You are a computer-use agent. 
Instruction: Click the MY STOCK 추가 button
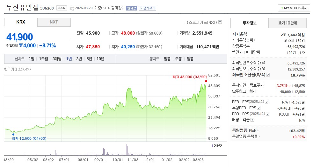coord(294,8)
